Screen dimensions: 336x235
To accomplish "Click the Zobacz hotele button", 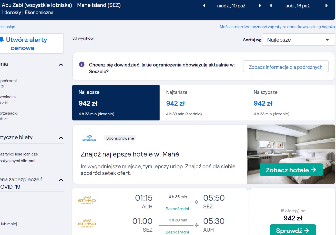I will coord(291,170).
